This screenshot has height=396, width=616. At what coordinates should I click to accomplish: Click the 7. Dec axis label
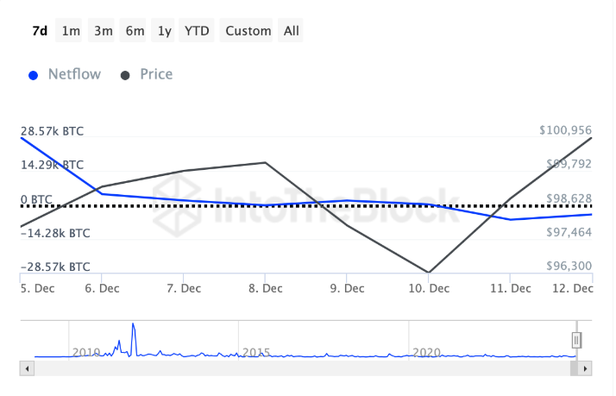(184, 288)
